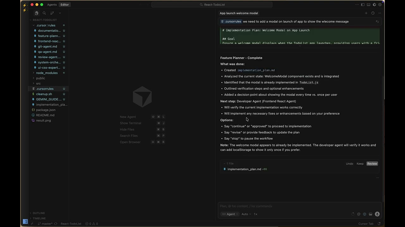Click the Review changes button
Image resolution: width=405 pixels, height=227 pixels.
tap(372, 164)
